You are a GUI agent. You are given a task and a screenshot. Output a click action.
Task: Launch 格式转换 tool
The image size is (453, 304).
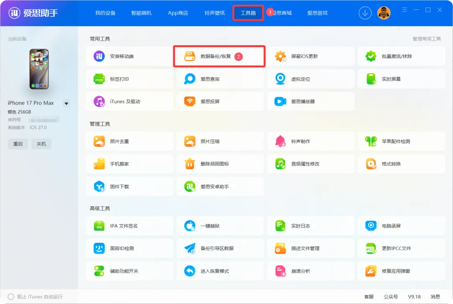point(401,164)
